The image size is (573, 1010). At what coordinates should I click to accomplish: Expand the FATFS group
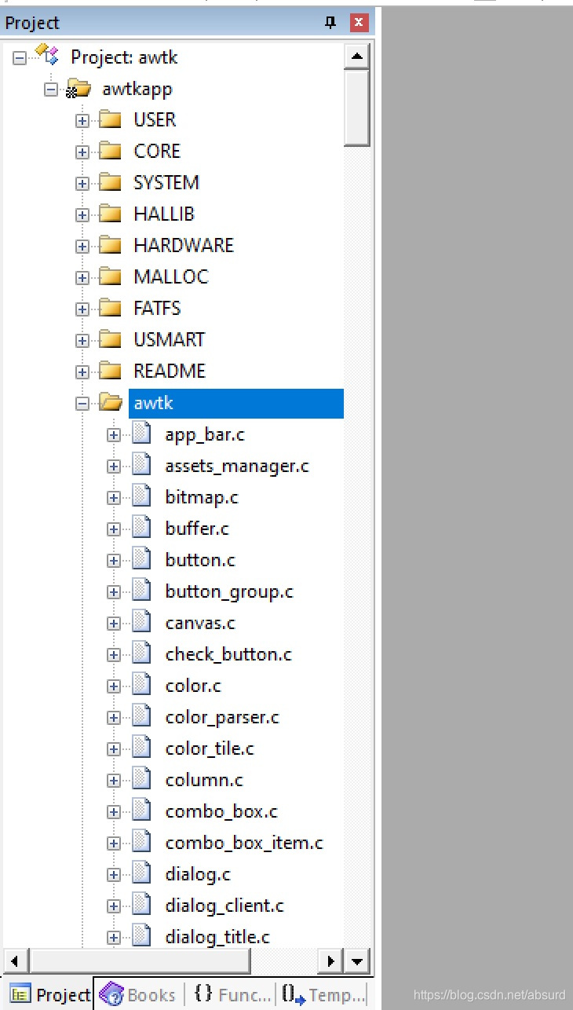coord(82,309)
